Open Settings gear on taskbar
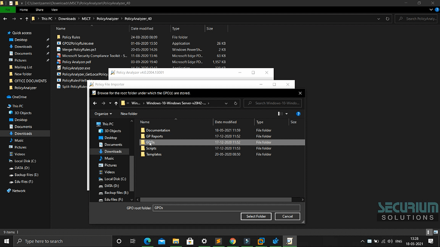This screenshot has height=247, width=440. pos(204,241)
